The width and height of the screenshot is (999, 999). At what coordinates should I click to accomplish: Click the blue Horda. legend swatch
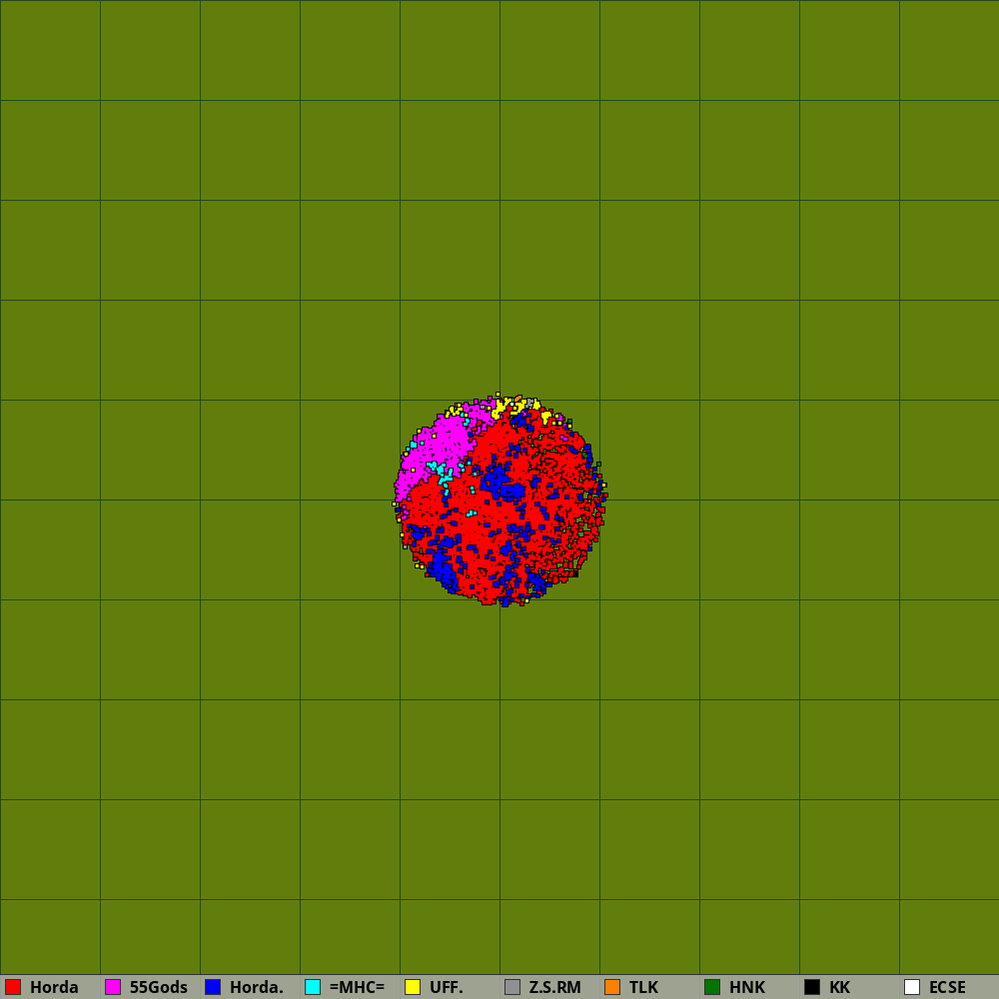coord(213,987)
